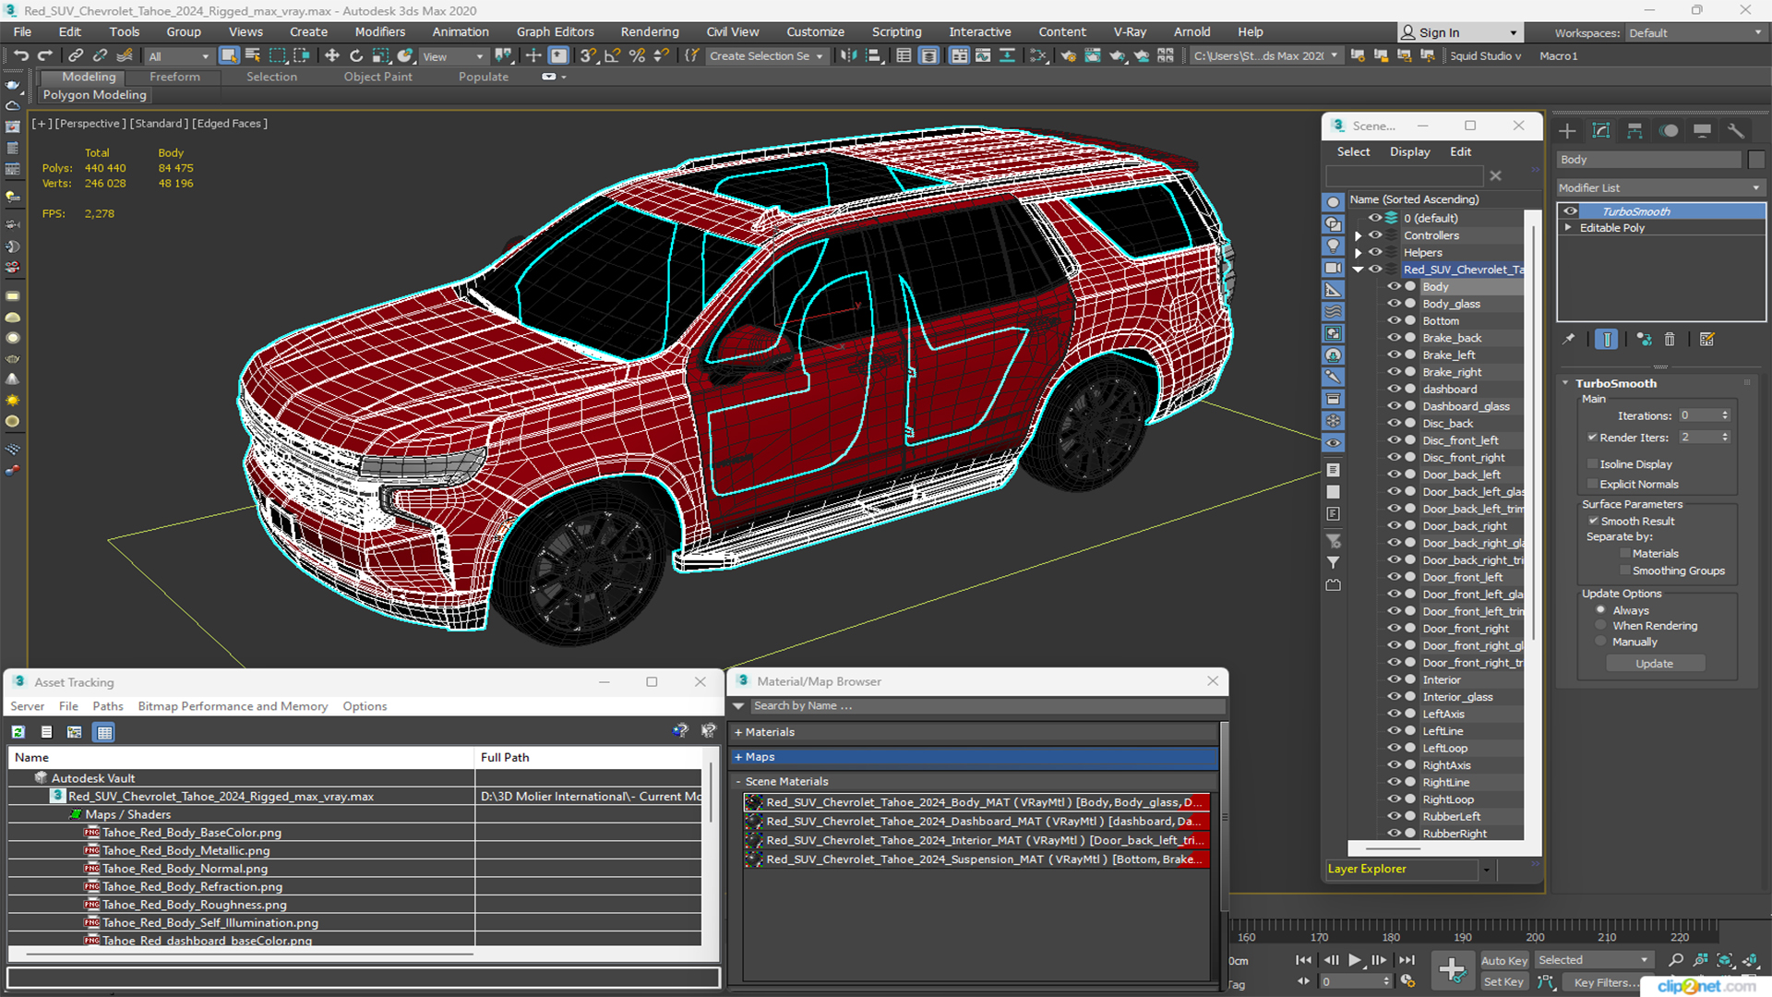This screenshot has width=1772, height=997.
Task: Toggle the 3D Snaps icon
Action: click(588, 56)
